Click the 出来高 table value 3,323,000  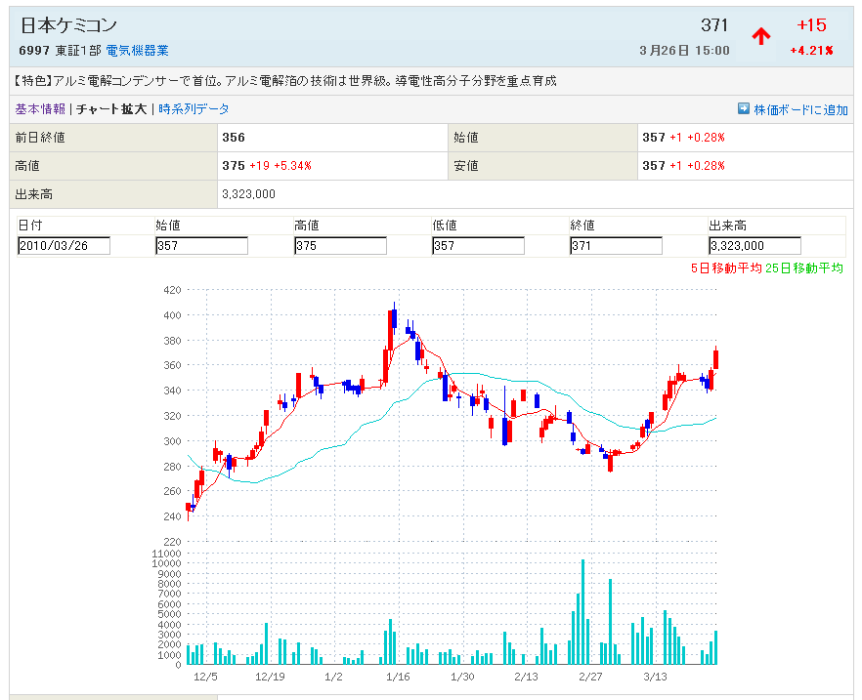pyautogui.click(x=248, y=194)
